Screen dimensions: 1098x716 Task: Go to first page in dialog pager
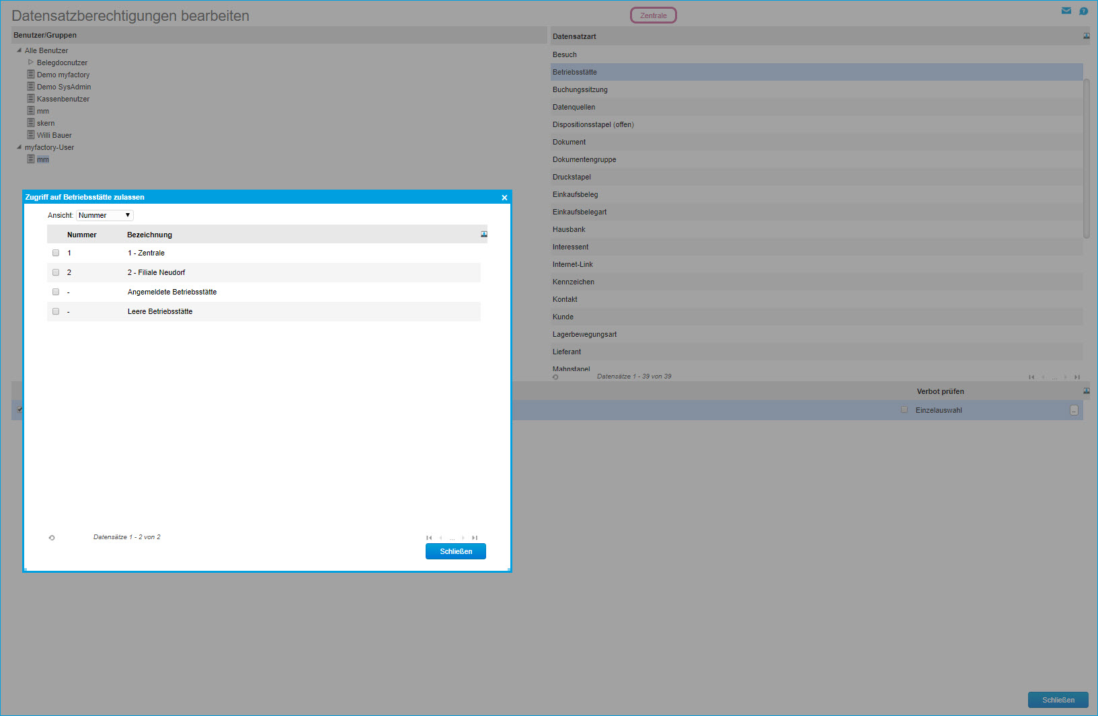click(429, 538)
